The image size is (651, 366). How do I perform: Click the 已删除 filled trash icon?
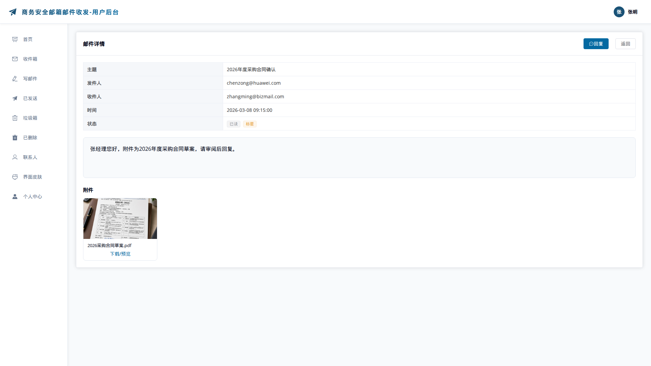[15, 138]
